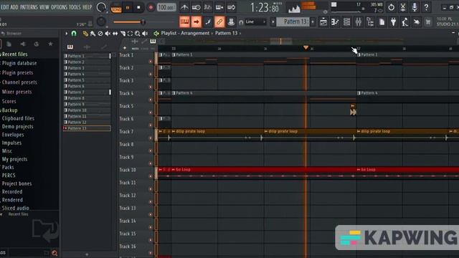Open Packs folder in Browser
459x258 pixels.
[x=8, y=167]
